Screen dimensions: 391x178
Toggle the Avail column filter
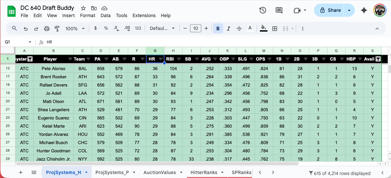point(378,59)
